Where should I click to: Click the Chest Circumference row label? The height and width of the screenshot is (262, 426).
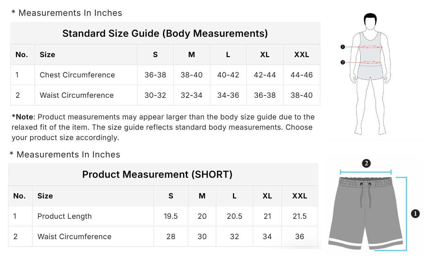click(77, 75)
